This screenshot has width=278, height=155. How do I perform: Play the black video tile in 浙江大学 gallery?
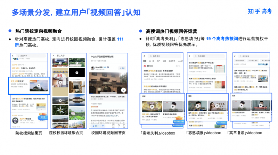(77, 72)
